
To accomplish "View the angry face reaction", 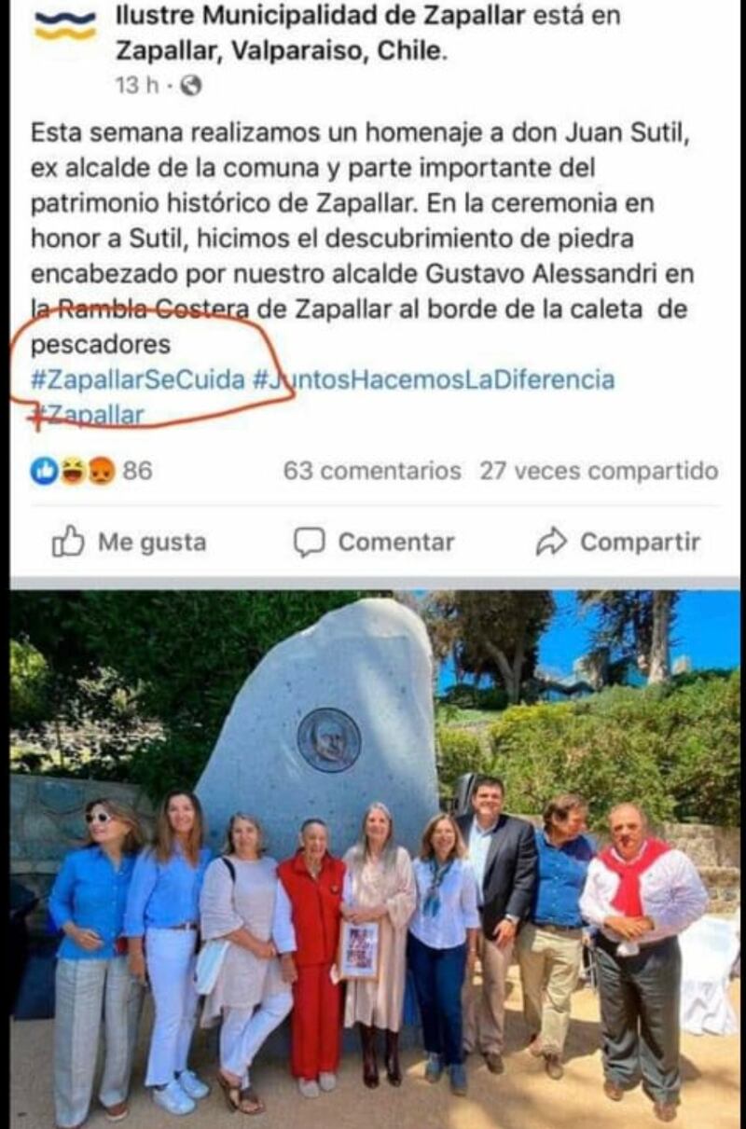I will (101, 472).
